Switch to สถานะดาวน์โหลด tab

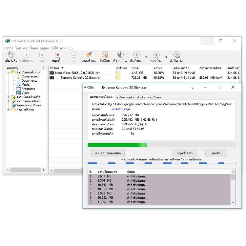tap(101, 97)
